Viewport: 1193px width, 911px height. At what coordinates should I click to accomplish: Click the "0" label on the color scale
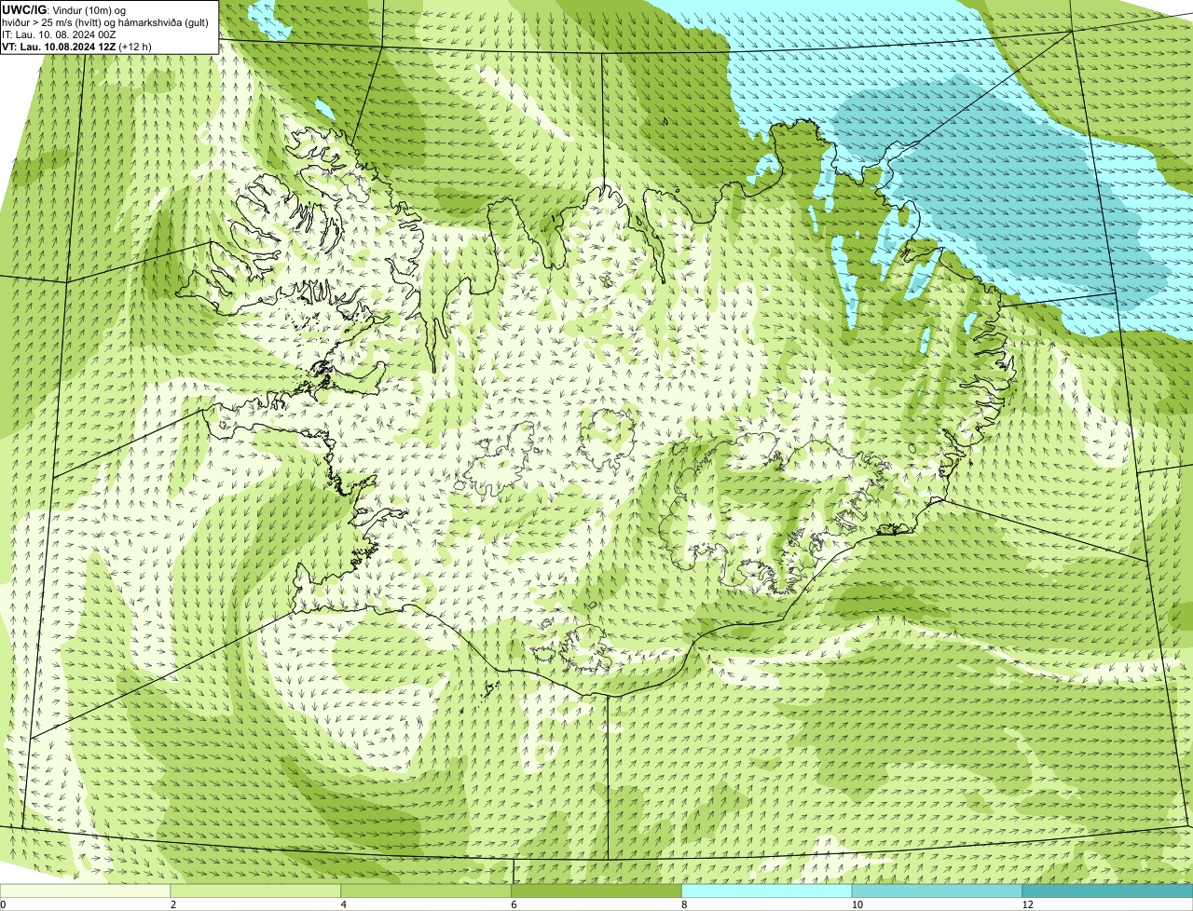tap(4, 904)
